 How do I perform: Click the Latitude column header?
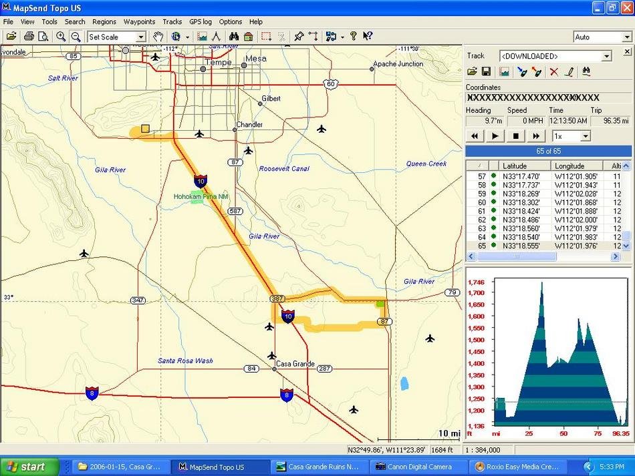[x=525, y=166]
